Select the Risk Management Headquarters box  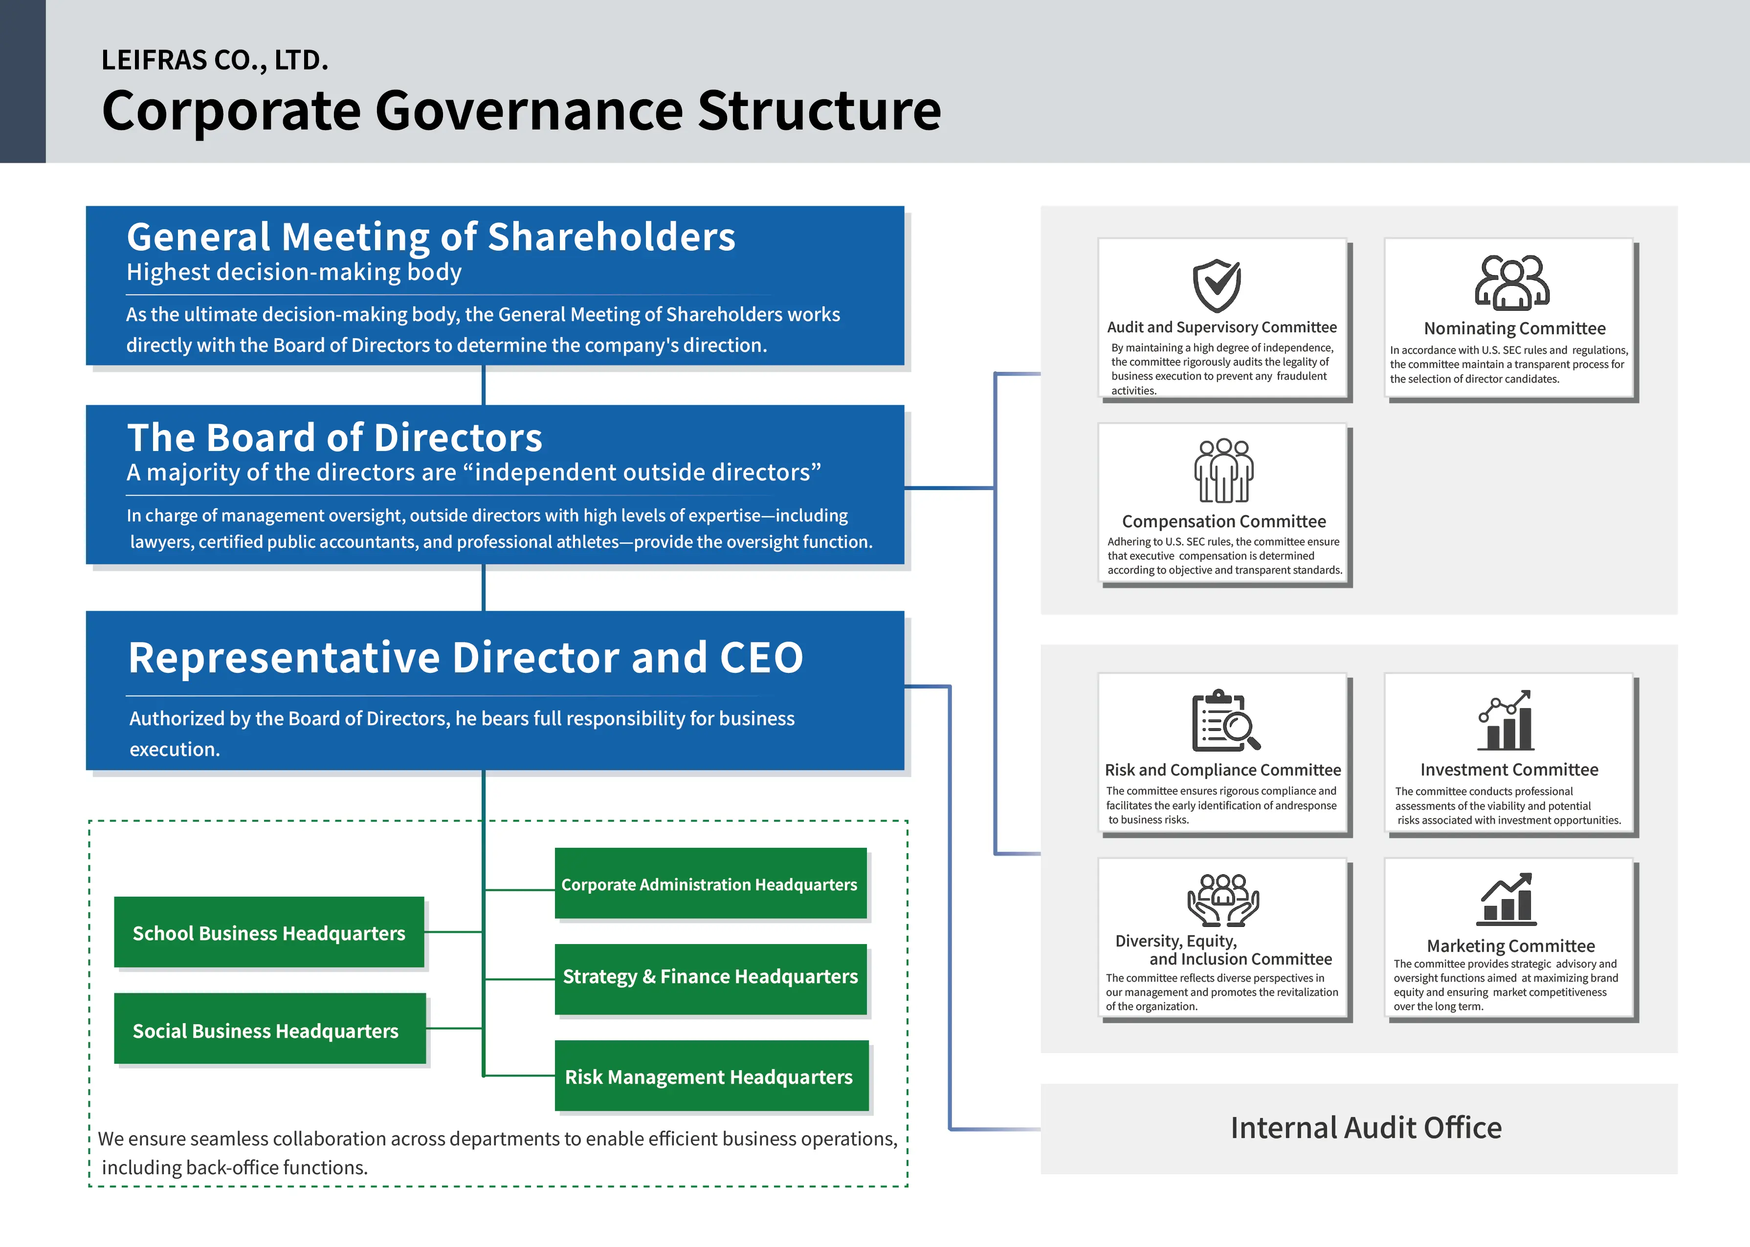711,1076
